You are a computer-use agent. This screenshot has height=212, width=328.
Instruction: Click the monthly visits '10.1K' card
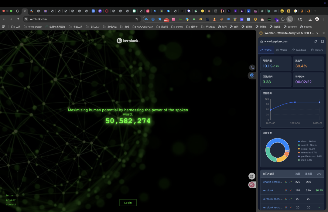click(x=276, y=64)
